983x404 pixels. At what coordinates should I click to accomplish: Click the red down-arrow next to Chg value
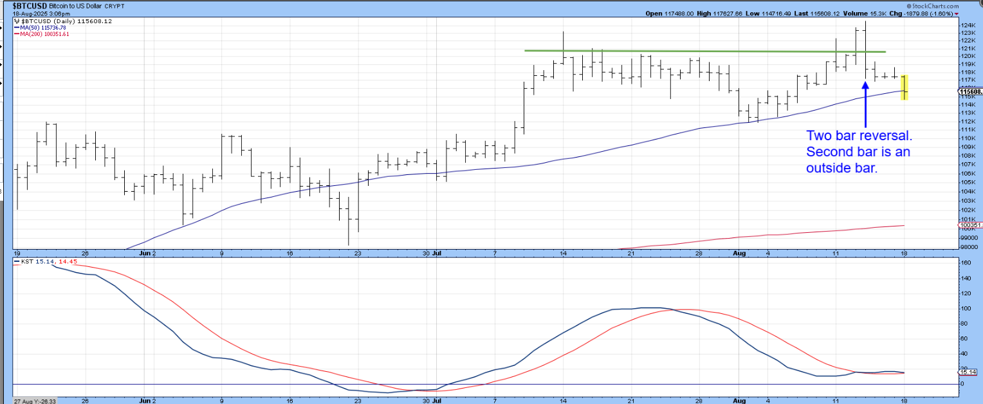[x=956, y=13]
